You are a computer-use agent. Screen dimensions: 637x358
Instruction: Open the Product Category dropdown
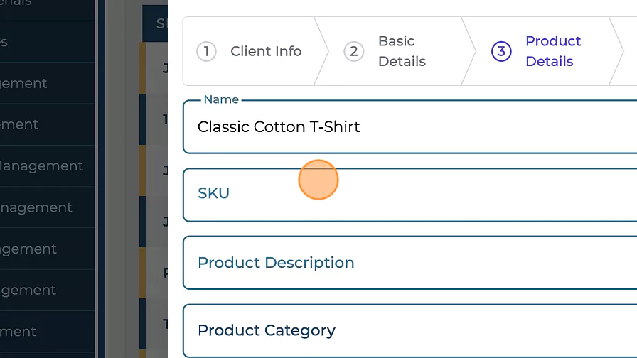pos(412,331)
